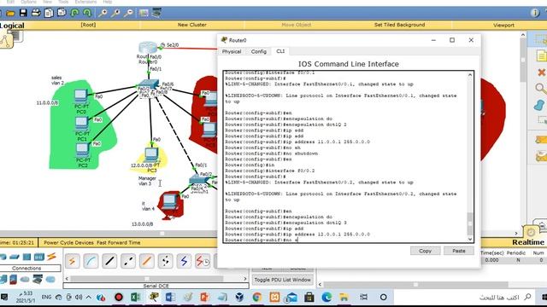
Task: Click the Viewport button
Action: pos(503,25)
